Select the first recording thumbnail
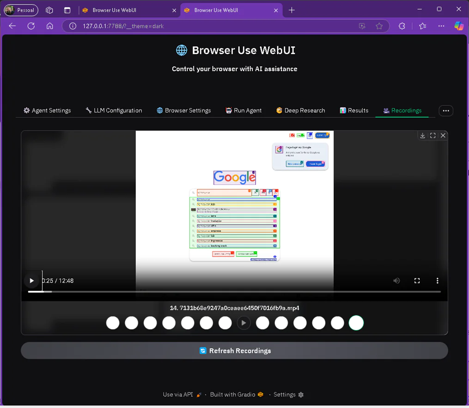Screen dimensions: 469x408 tap(113, 323)
